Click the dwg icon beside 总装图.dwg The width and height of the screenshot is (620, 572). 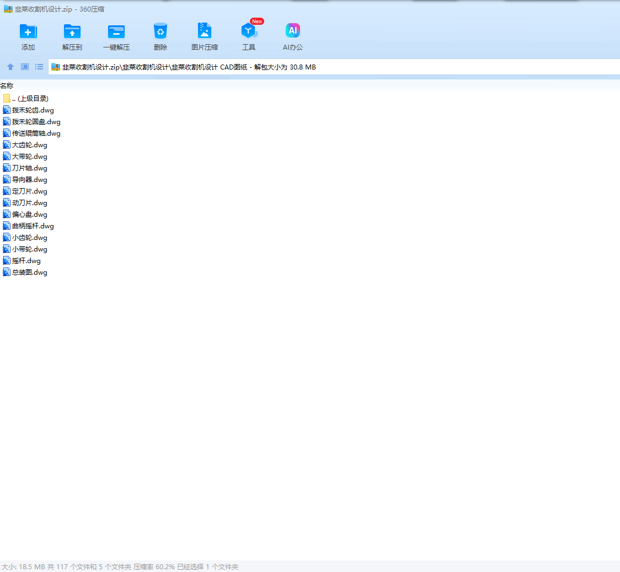7,272
